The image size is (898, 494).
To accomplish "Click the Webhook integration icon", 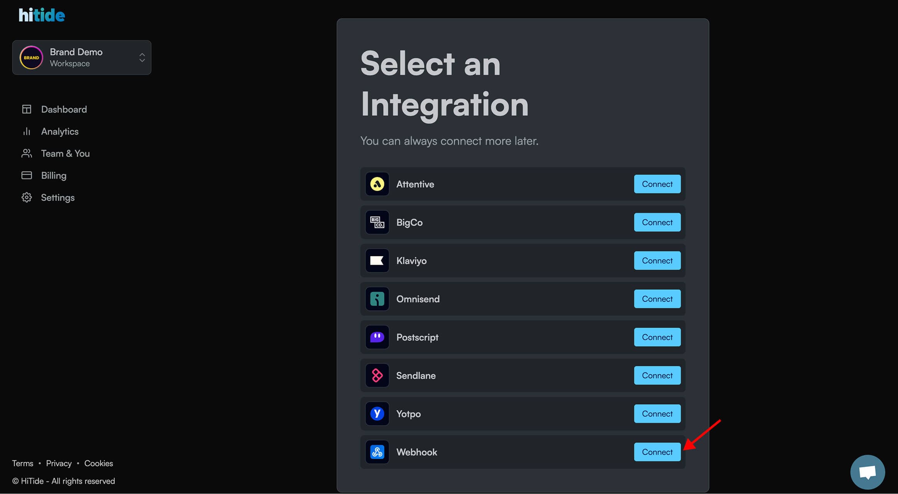I will point(377,452).
